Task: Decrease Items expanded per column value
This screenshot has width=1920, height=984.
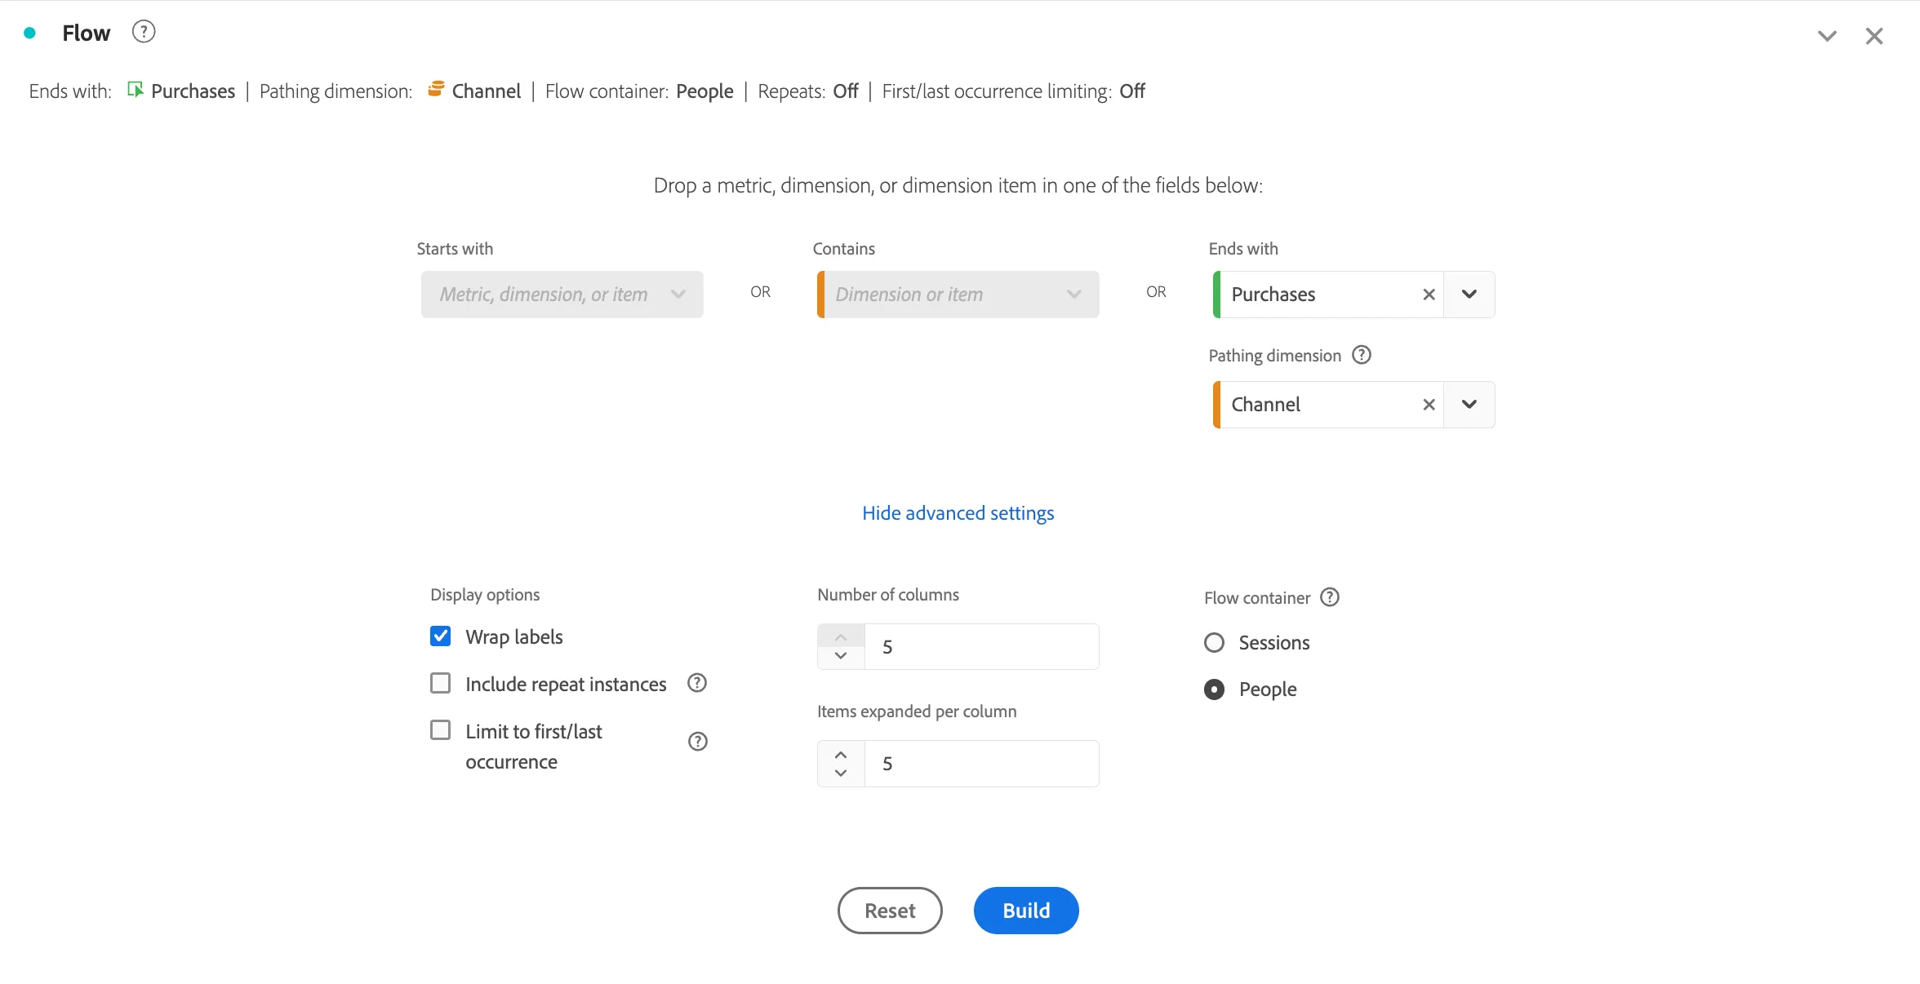Action: [841, 773]
